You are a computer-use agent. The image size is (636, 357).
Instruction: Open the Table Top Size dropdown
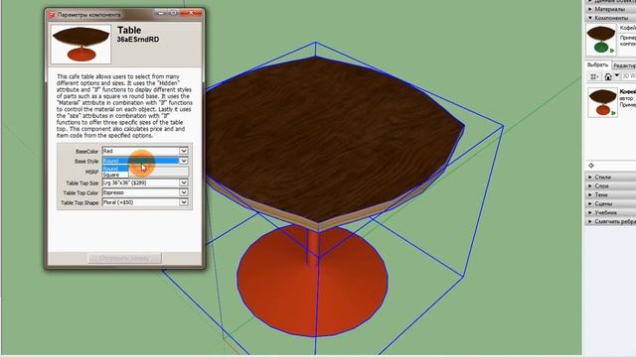[145, 182]
